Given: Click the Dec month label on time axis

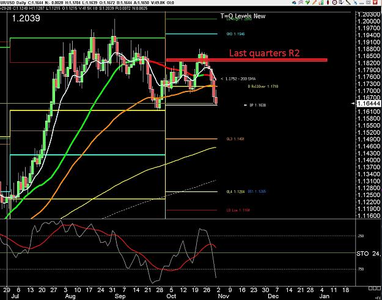Looking at the screenshot, I should pyautogui.click(x=273, y=296).
